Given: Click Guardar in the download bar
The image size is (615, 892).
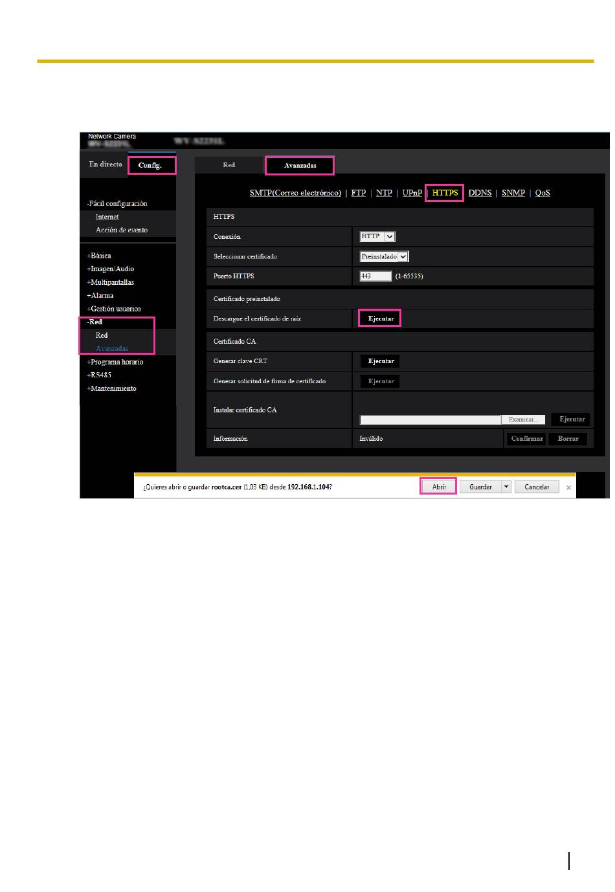Looking at the screenshot, I should [x=481, y=487].
